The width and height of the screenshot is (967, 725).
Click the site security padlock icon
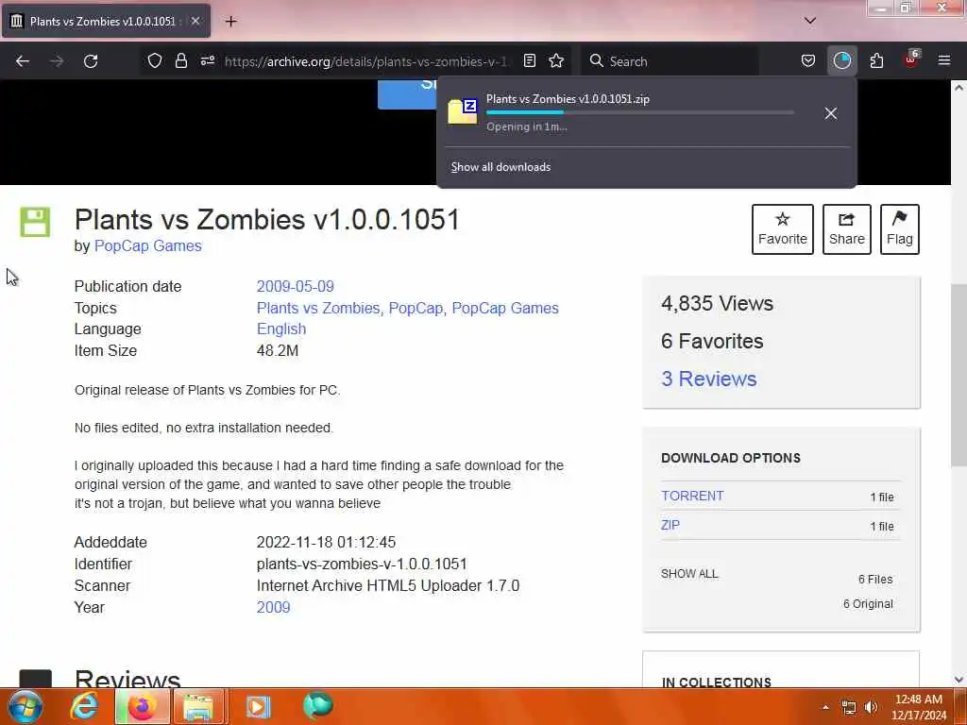pyautogui.click(x=180, y=60)
